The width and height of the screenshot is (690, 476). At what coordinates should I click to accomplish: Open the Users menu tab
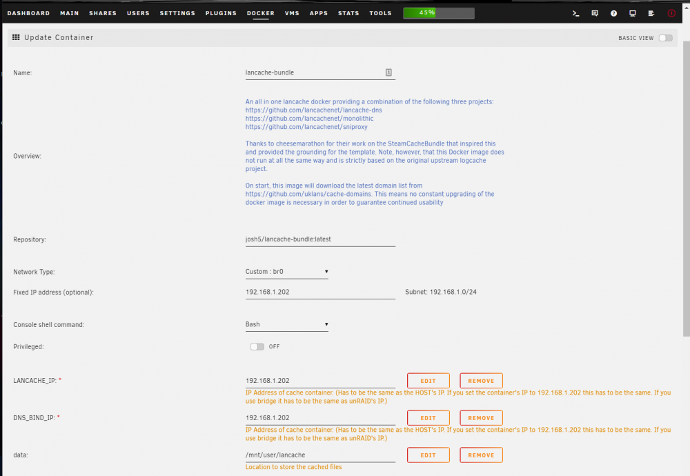click(138, 13)
